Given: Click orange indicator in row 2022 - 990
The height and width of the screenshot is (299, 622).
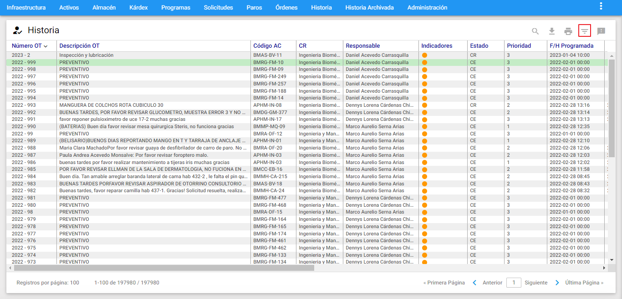Looking at the screenshot, I should 424,127.
